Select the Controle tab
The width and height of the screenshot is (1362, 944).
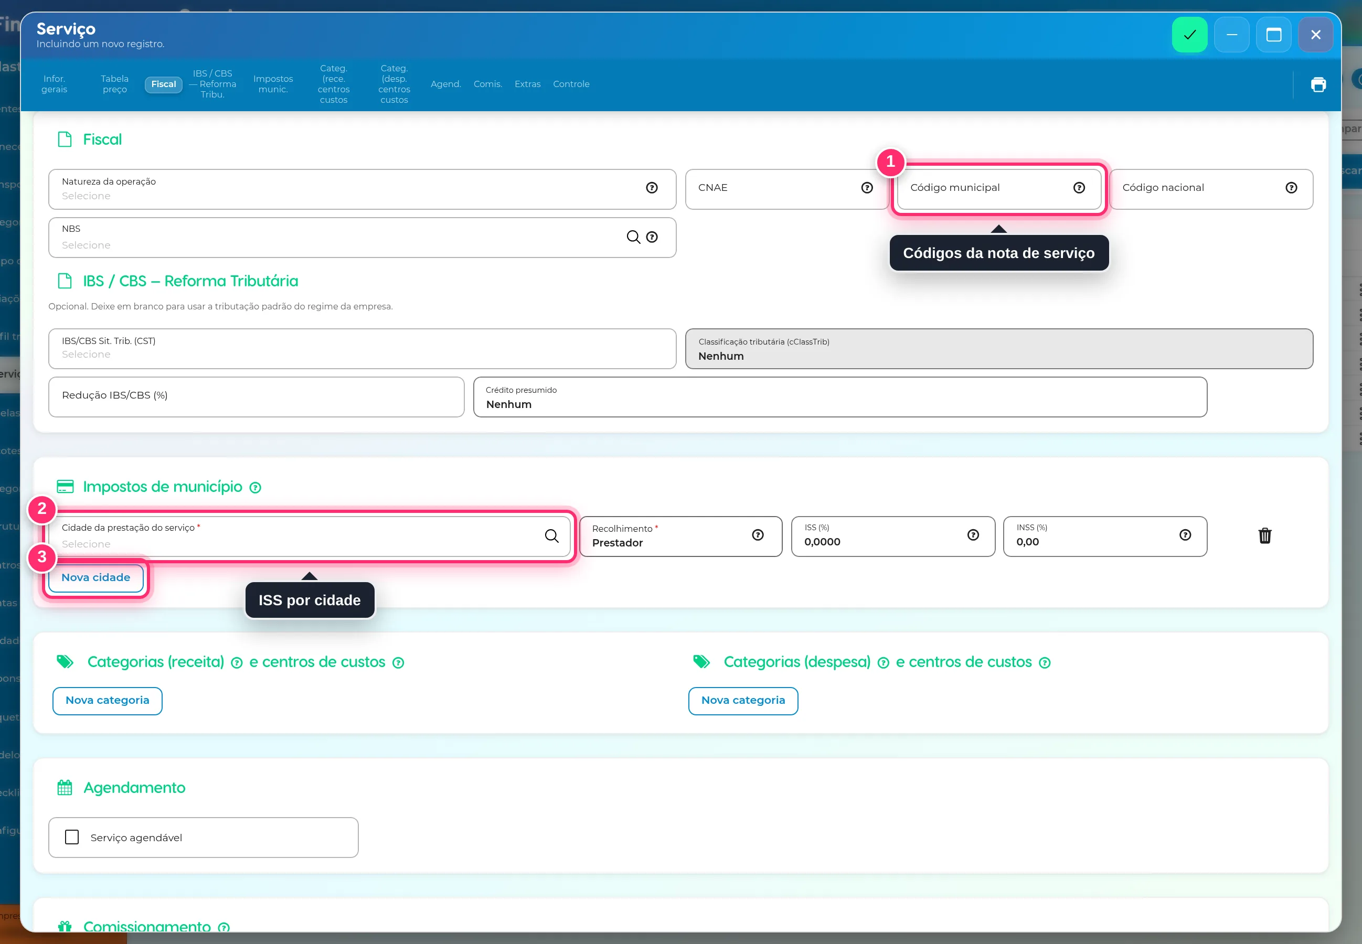[571, 84]
